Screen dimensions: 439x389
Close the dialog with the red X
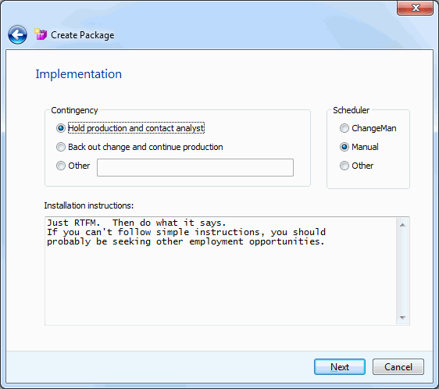[416, 8]
